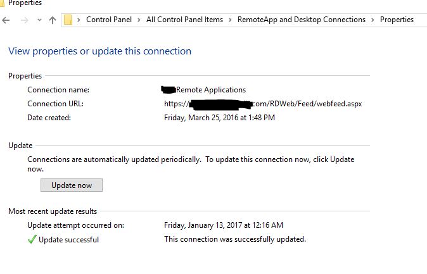Viewport: 427px width, 274px height.
Task: Go to All Control Panel Items breadcrumb
Action: pos(184,20)
